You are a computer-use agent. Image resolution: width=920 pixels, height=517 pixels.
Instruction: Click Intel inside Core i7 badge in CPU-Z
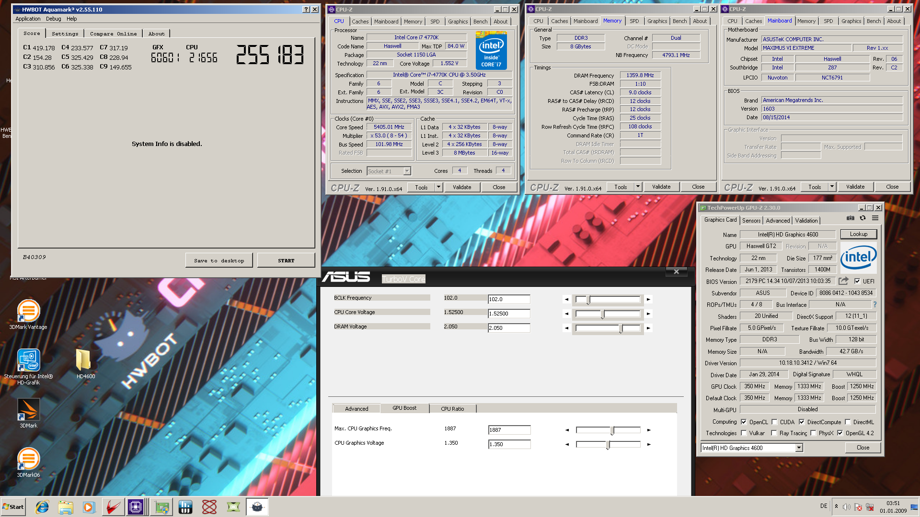491,50
